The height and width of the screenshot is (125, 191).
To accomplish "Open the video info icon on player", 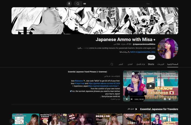I will [x=133, y=74].
